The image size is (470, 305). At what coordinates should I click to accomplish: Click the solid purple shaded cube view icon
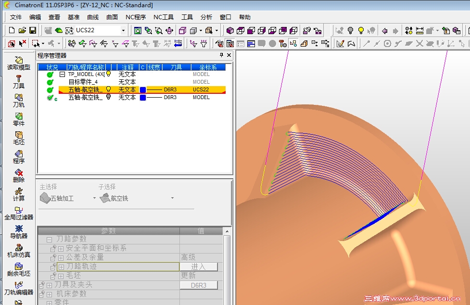tap(230, 31)
